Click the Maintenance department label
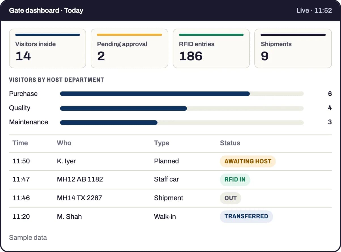The height and width of the screenshot is (252, 341). click(29, 122)
